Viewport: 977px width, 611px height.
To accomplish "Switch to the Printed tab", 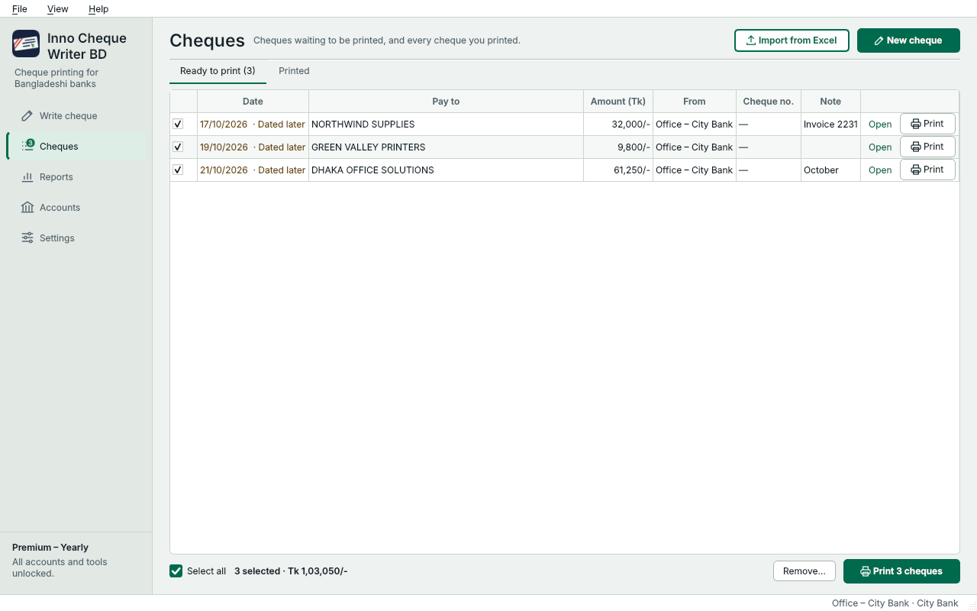I will pyautogui.click(x=294, y=71).
